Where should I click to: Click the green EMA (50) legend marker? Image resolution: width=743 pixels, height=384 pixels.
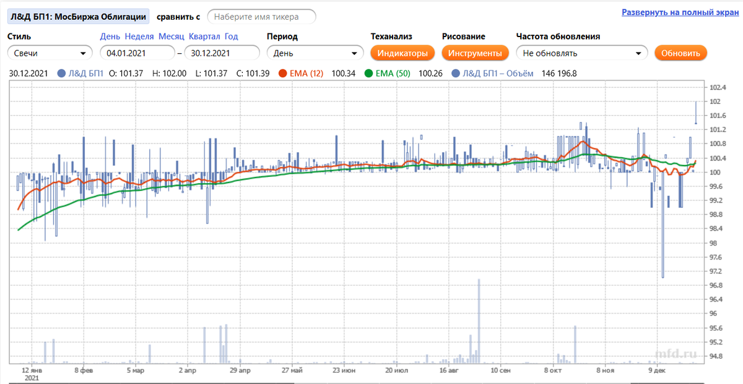tap(370, 74)
